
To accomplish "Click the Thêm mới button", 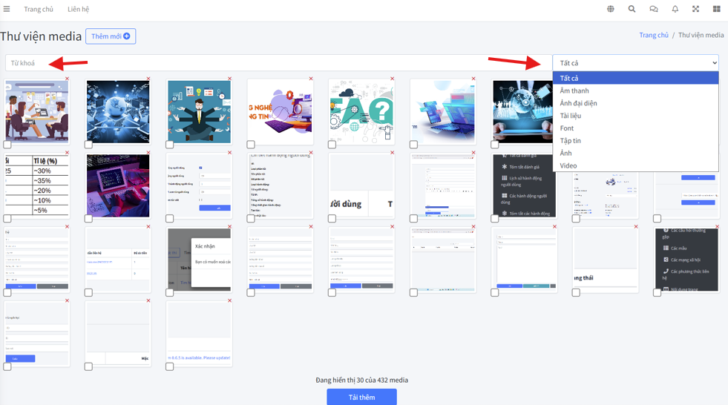I will (111, 36).
